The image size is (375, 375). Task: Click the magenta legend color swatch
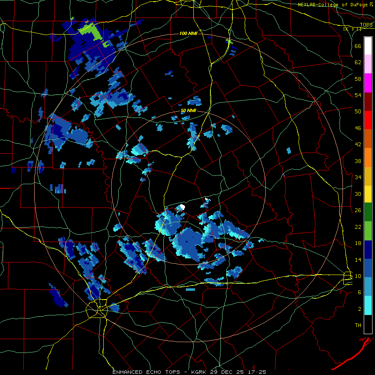(x=368, y=83)
